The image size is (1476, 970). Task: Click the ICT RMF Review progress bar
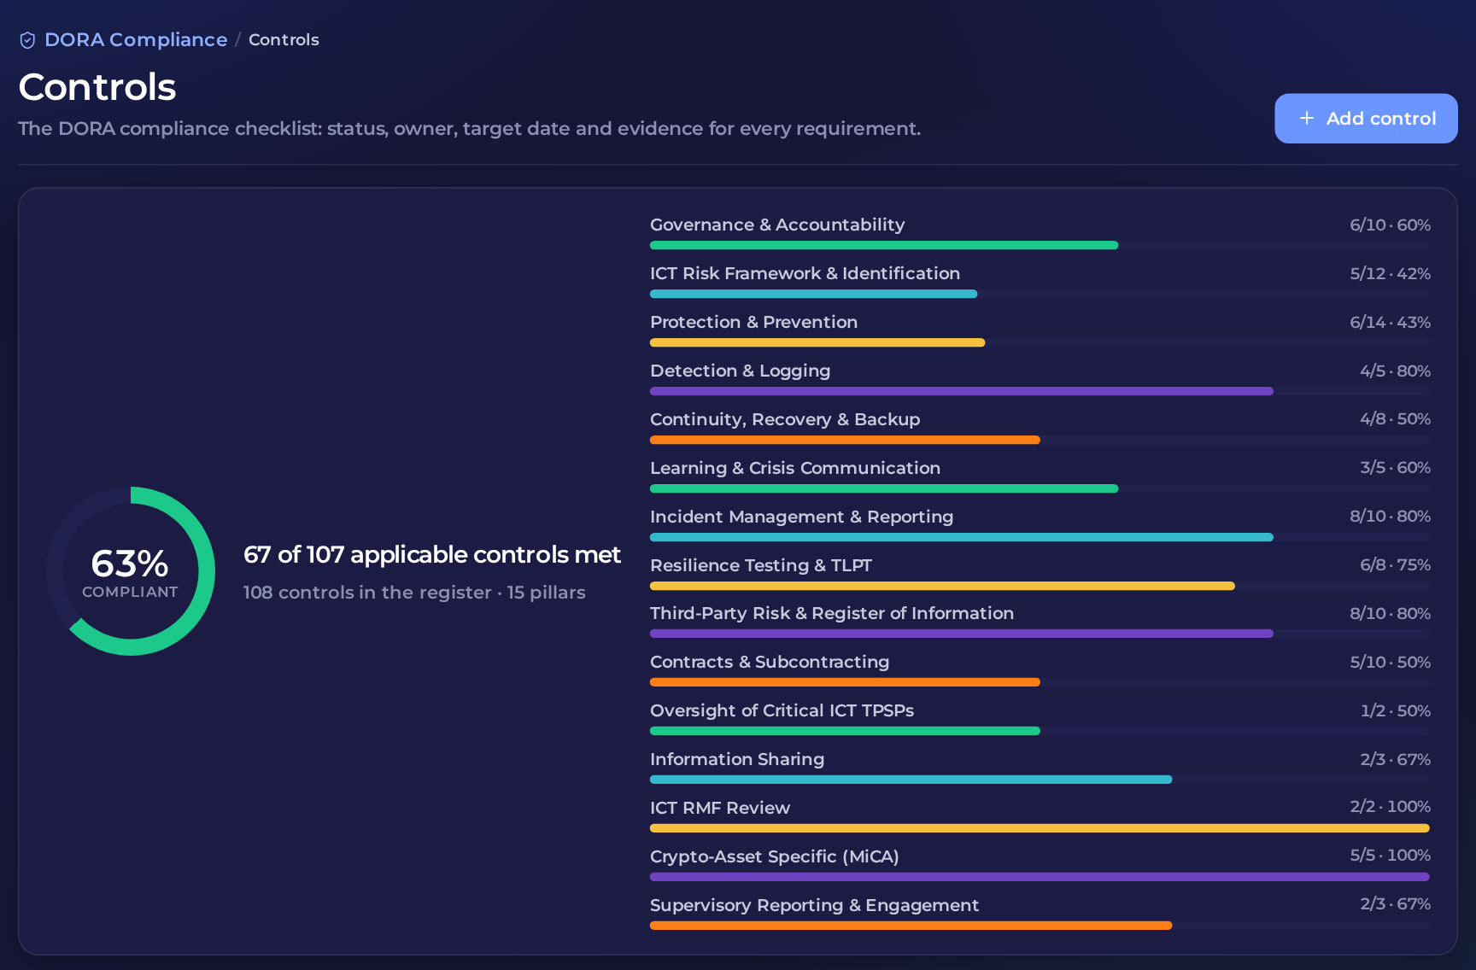1040,828
